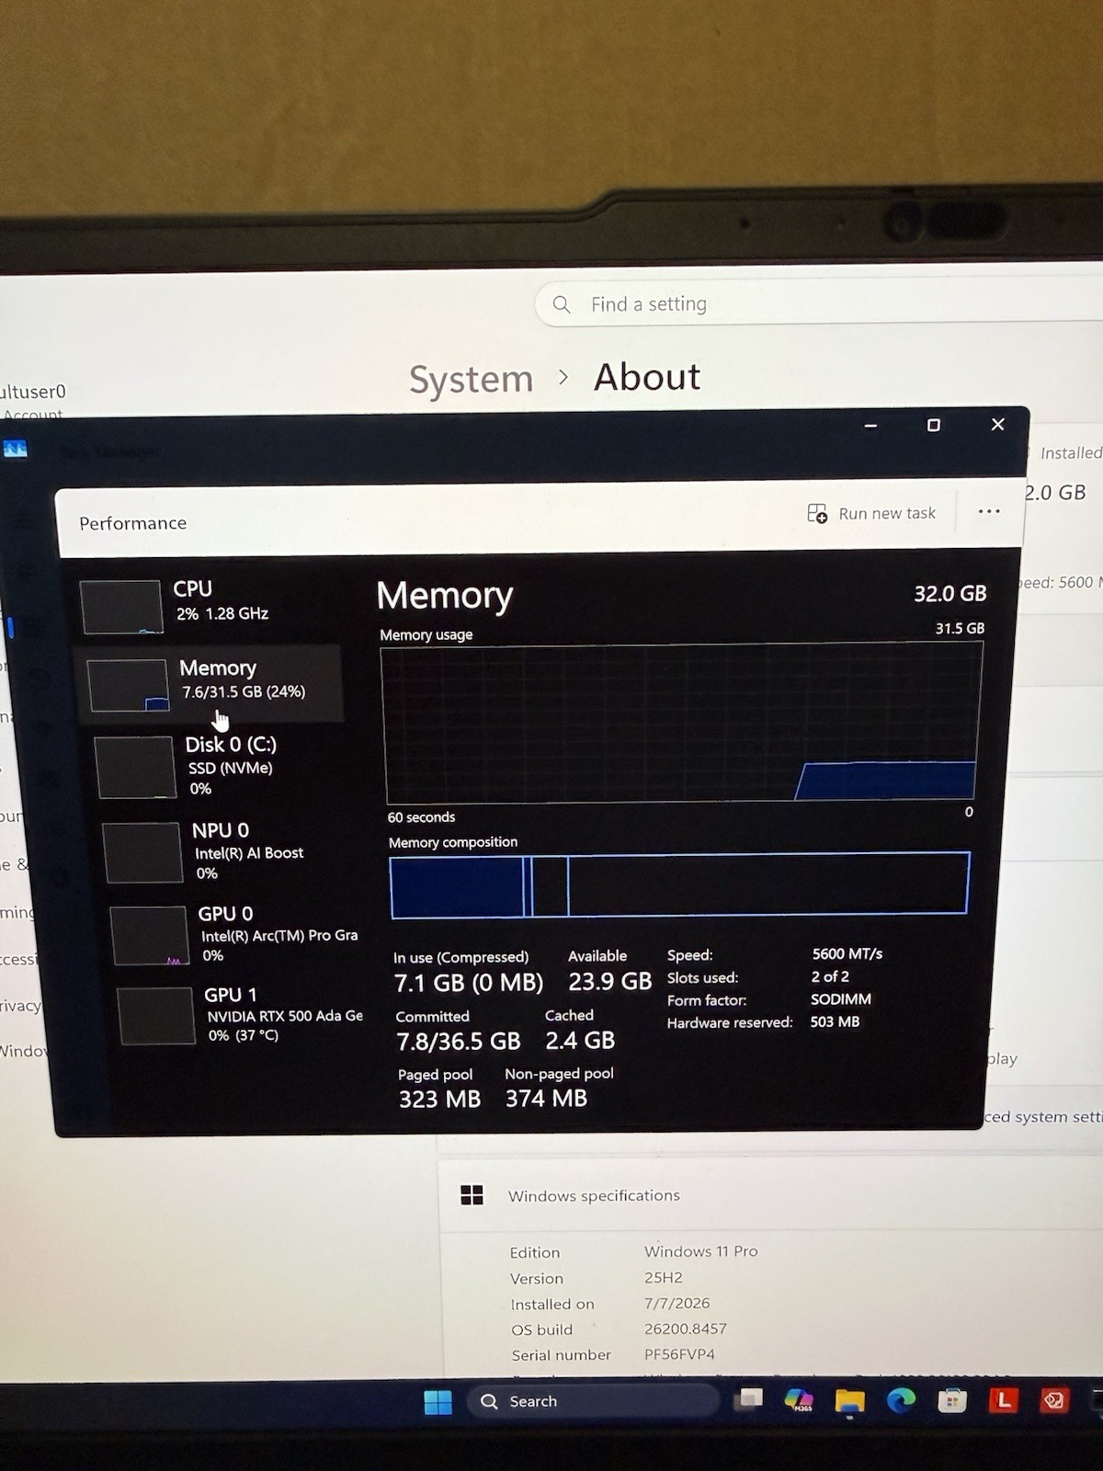Viewport: 1103px width, 1471px height.
Task: Click the search magnifier in Find a setting
Action: coord(562,303)
